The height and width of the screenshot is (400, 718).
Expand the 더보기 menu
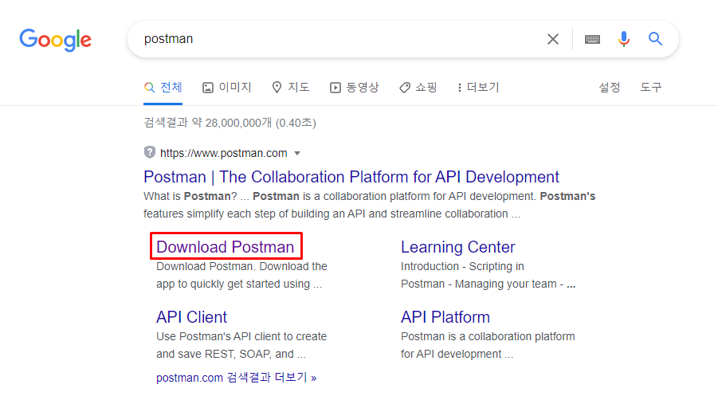(478, 88)
